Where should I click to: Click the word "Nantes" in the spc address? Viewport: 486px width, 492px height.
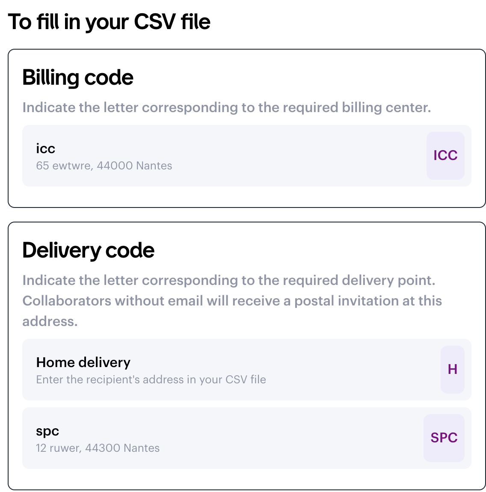pos(141,448)
